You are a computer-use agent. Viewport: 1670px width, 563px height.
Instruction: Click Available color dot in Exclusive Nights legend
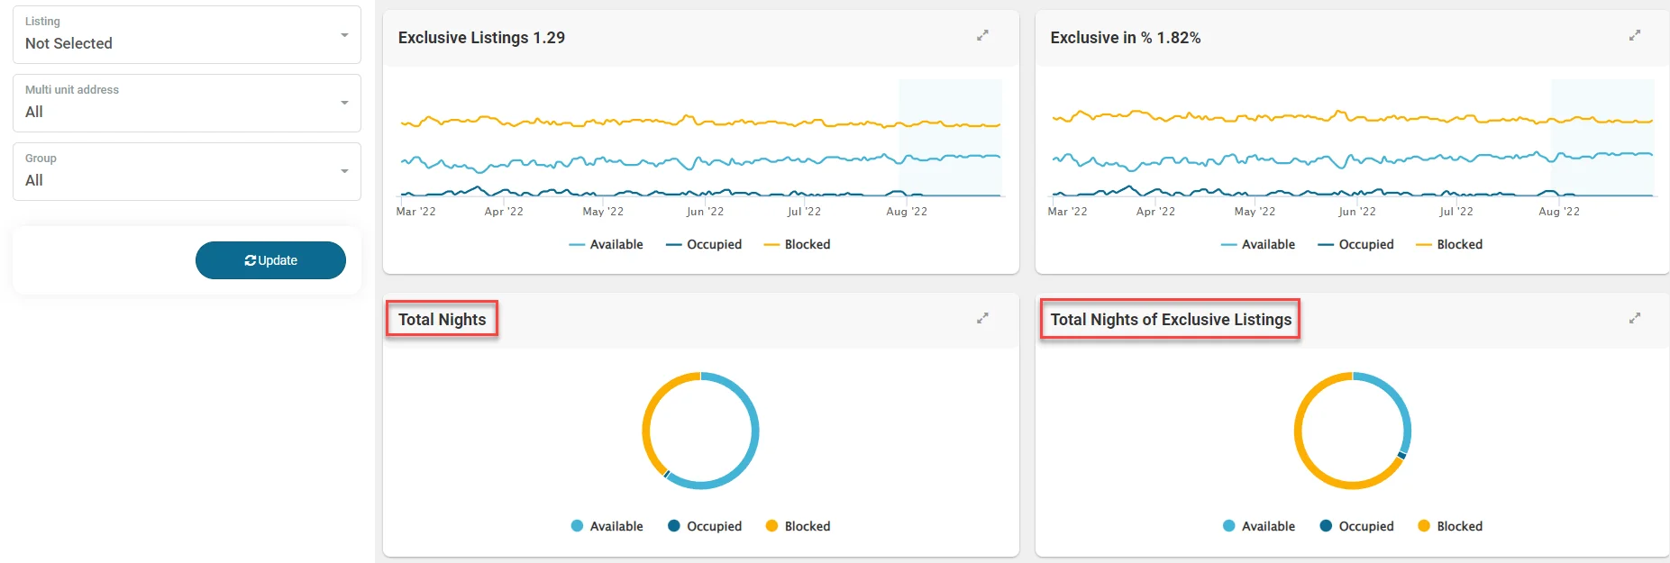(x=1229, y=526)
